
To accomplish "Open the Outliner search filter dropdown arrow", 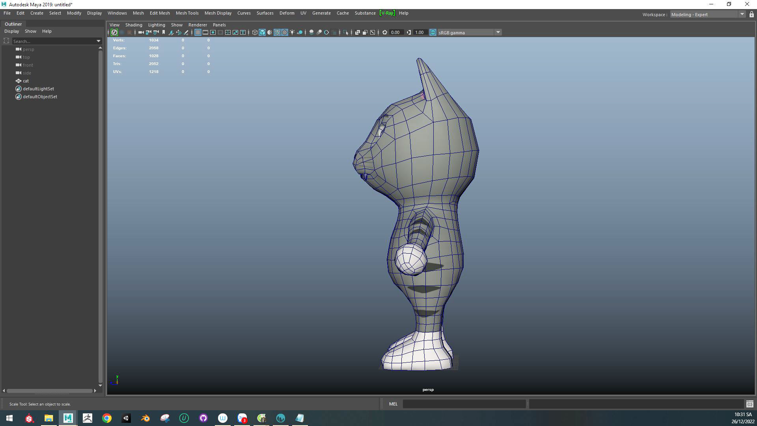I will (99, 41).
